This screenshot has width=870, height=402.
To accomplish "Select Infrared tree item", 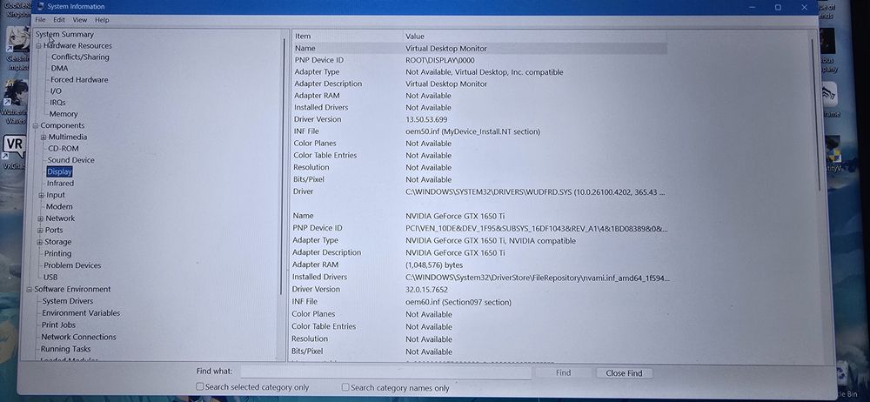I will pos(60,184).
